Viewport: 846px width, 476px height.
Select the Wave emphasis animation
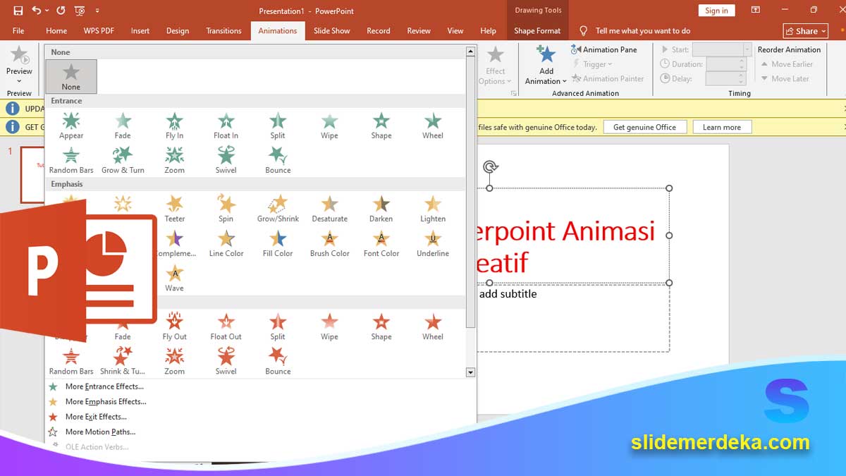click(174, 278)
